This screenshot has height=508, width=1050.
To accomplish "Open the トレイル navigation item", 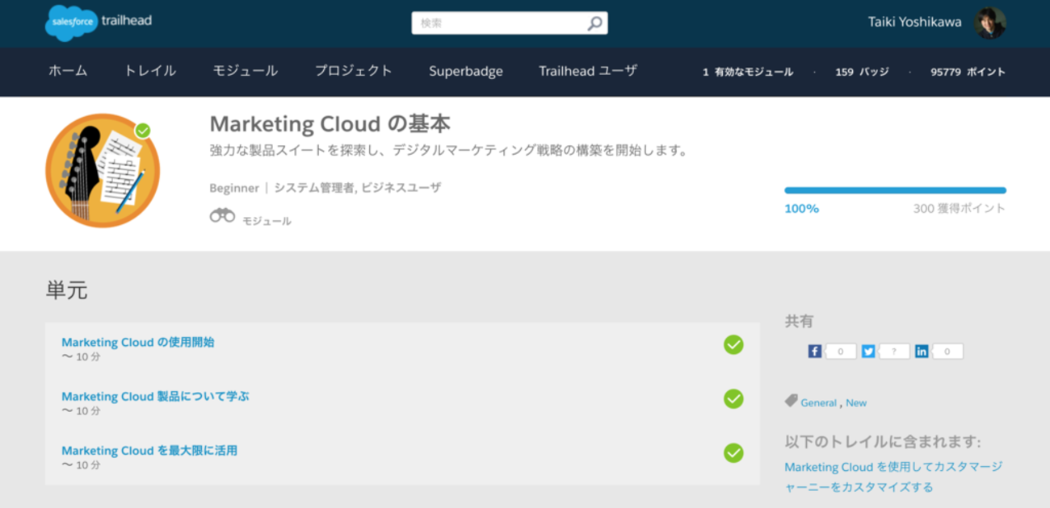I will [x=150, y=71].
